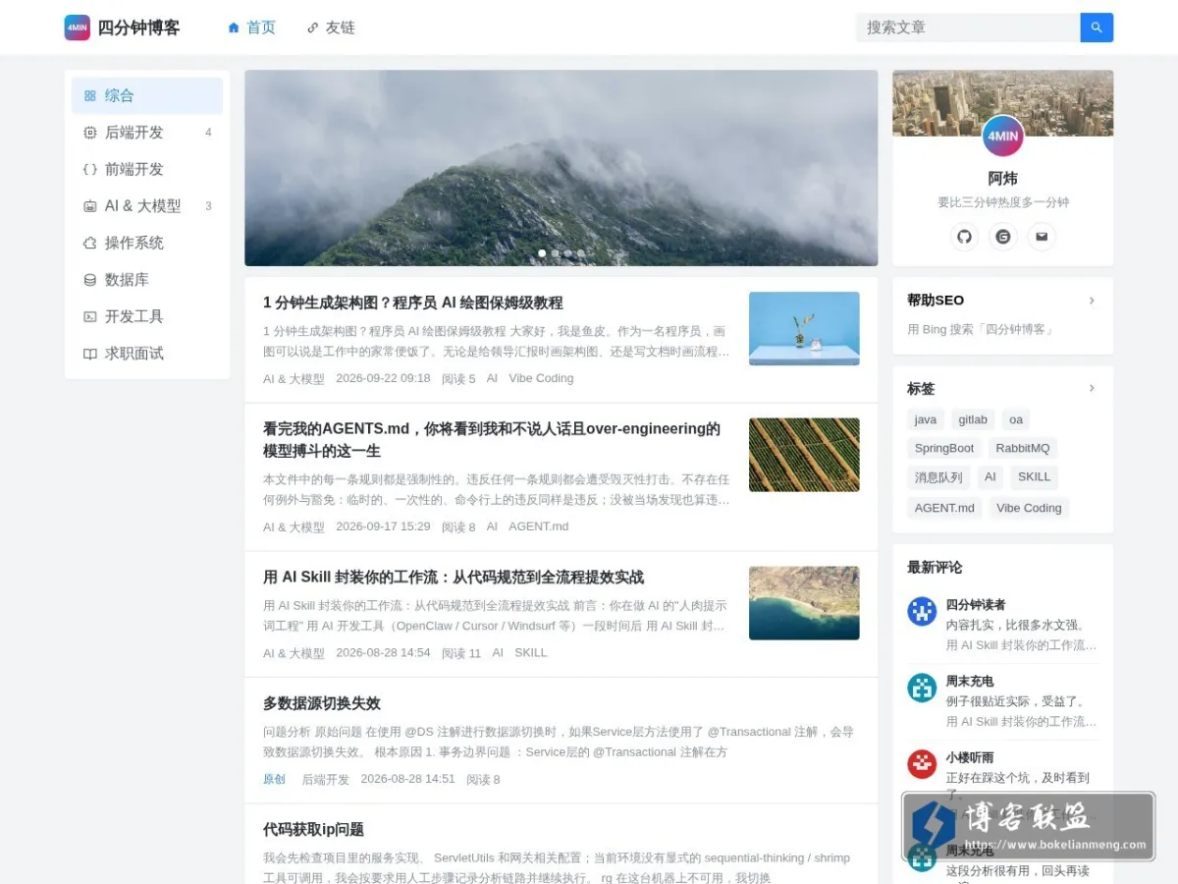Click the chip icon beside 后端开发
1178x884 pixels.
point(90,133)
